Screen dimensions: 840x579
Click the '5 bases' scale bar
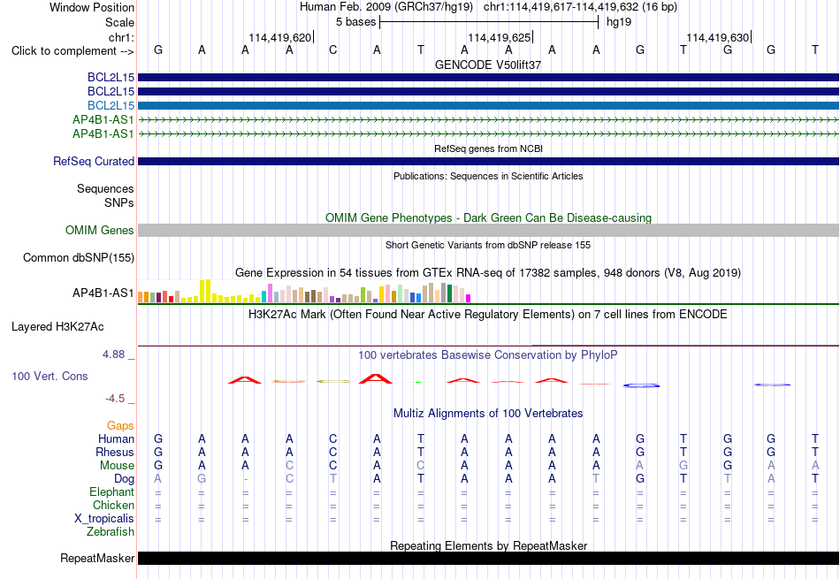[x=489, y=22]
